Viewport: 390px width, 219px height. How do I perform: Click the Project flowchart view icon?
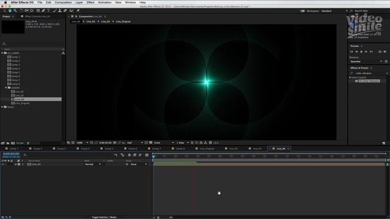click(x=63, y=53)
